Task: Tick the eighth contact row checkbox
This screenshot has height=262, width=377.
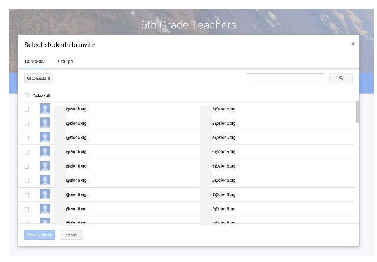Action: tap(27, 209)
